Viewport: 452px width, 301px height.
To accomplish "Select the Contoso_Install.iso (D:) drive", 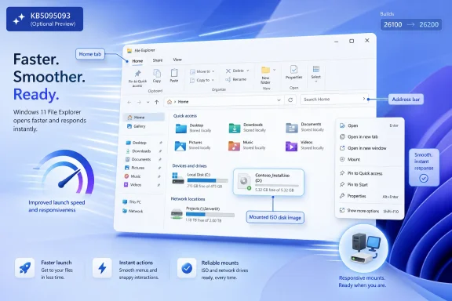I will [268, 183].
